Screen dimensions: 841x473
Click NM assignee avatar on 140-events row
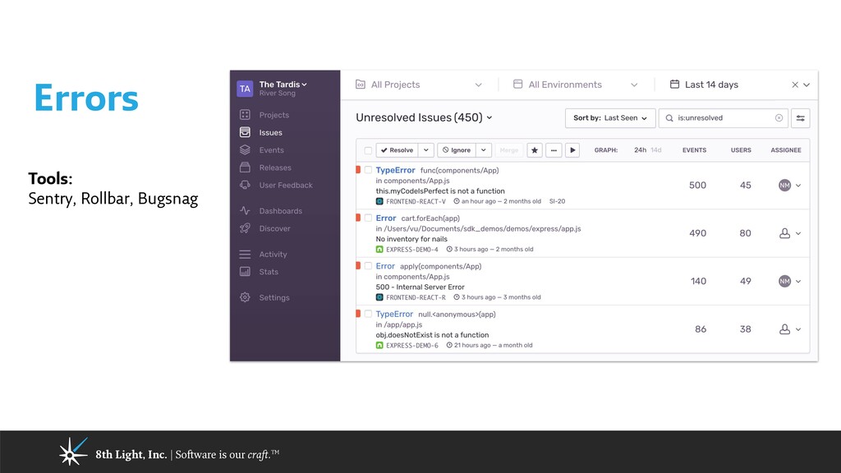pos(784,281)
